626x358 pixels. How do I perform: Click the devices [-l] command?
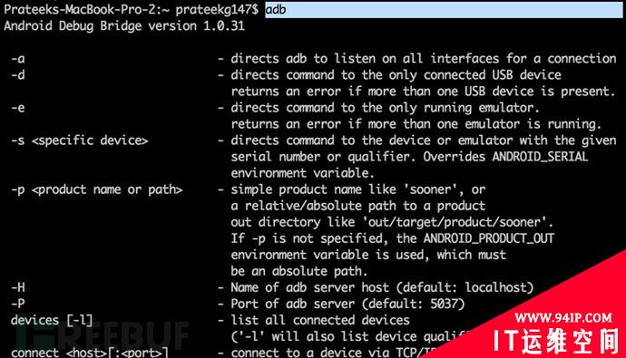(52, 320)
